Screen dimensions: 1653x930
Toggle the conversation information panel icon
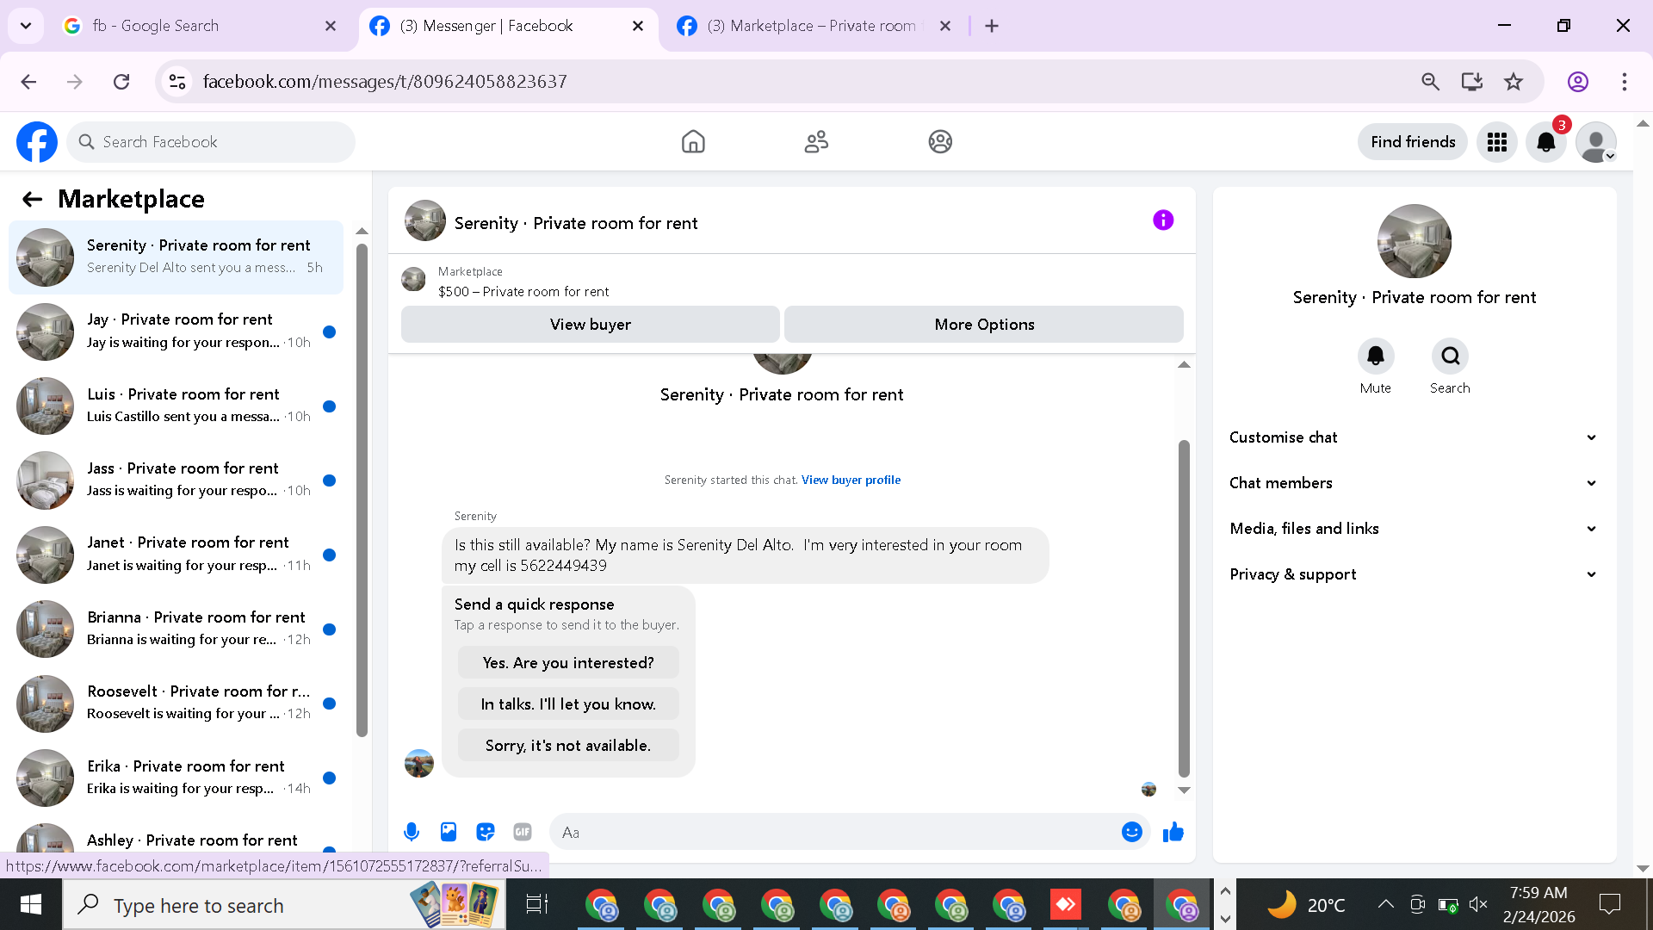tap(1163, 220)
